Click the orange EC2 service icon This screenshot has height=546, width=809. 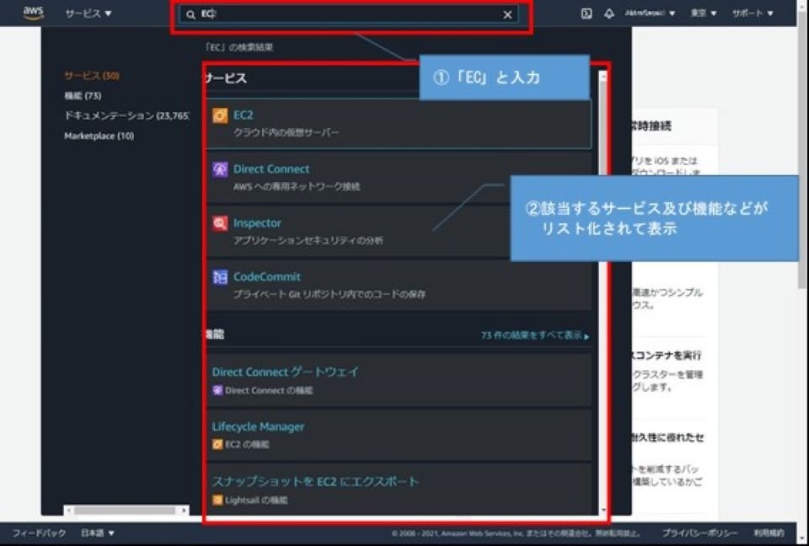tap(220, 115)
